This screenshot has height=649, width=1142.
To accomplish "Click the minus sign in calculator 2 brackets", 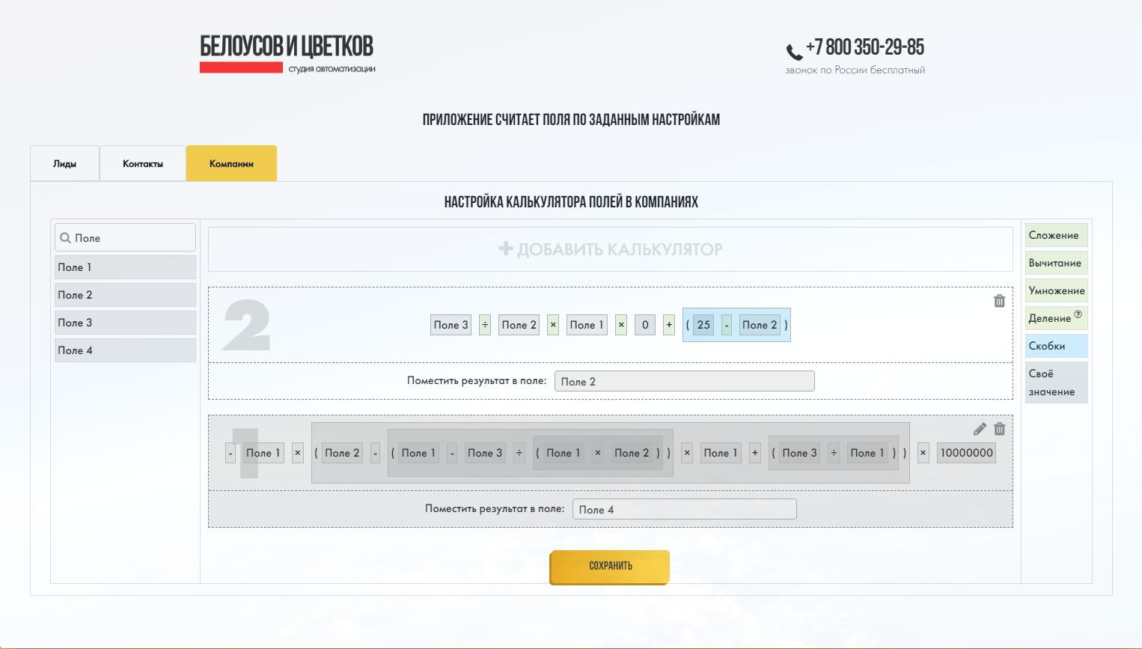I will (x=727, y=325).
